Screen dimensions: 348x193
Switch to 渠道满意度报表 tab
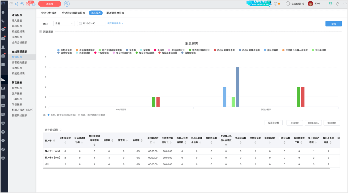(115, 13)
